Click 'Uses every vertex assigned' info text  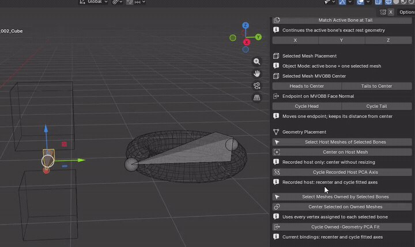click(x=335, y=217)
